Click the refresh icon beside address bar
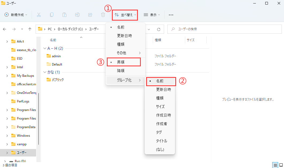This screenshot has height=168, width=284. [159, 29]
